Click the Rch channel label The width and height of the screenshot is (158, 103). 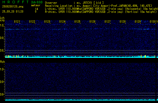point(2,62)
